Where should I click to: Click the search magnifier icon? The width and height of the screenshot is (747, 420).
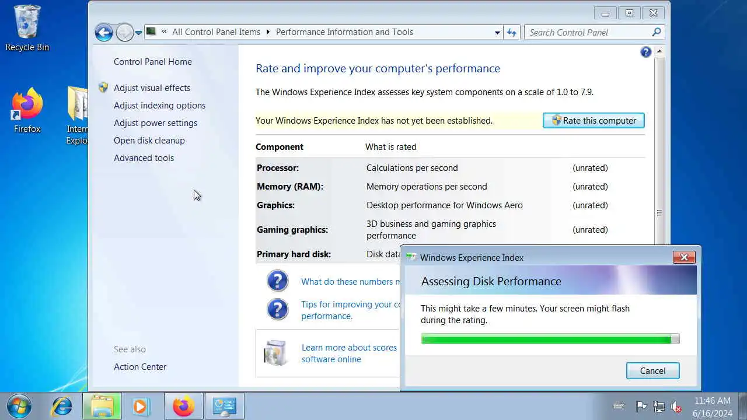[x=657, y=32]
